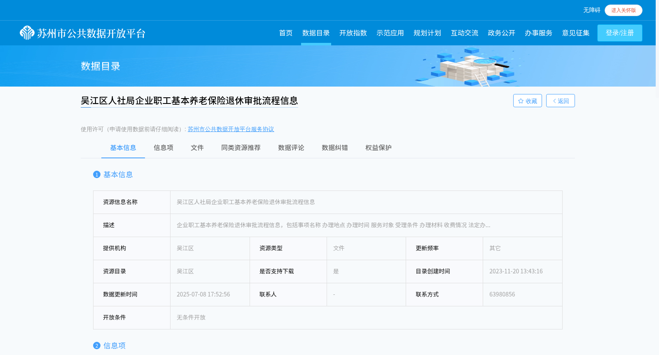This screenshot has height=355, width=659.
Task: Open the 苏州市公共数据开放平台服务协议 link
Action: 231,129
